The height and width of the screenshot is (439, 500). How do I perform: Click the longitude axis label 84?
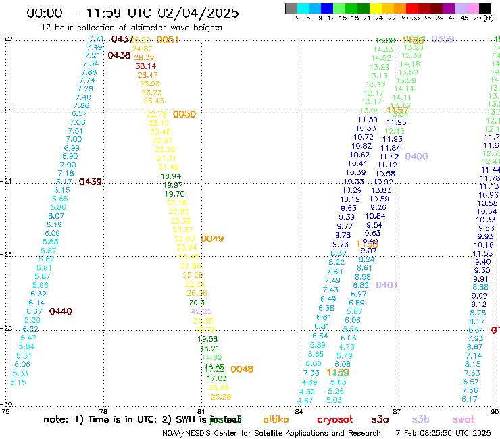click(x=299, y=411)
